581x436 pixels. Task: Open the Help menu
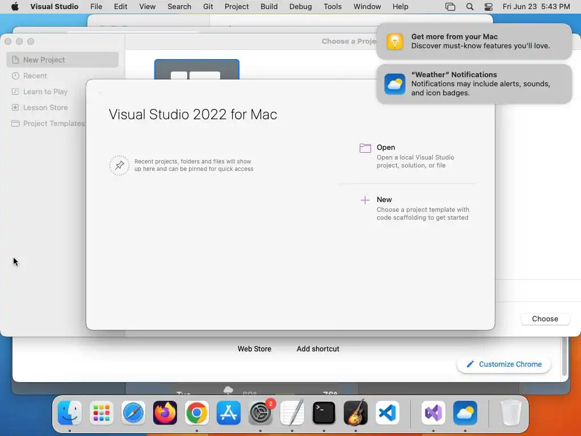pos(400,7)
